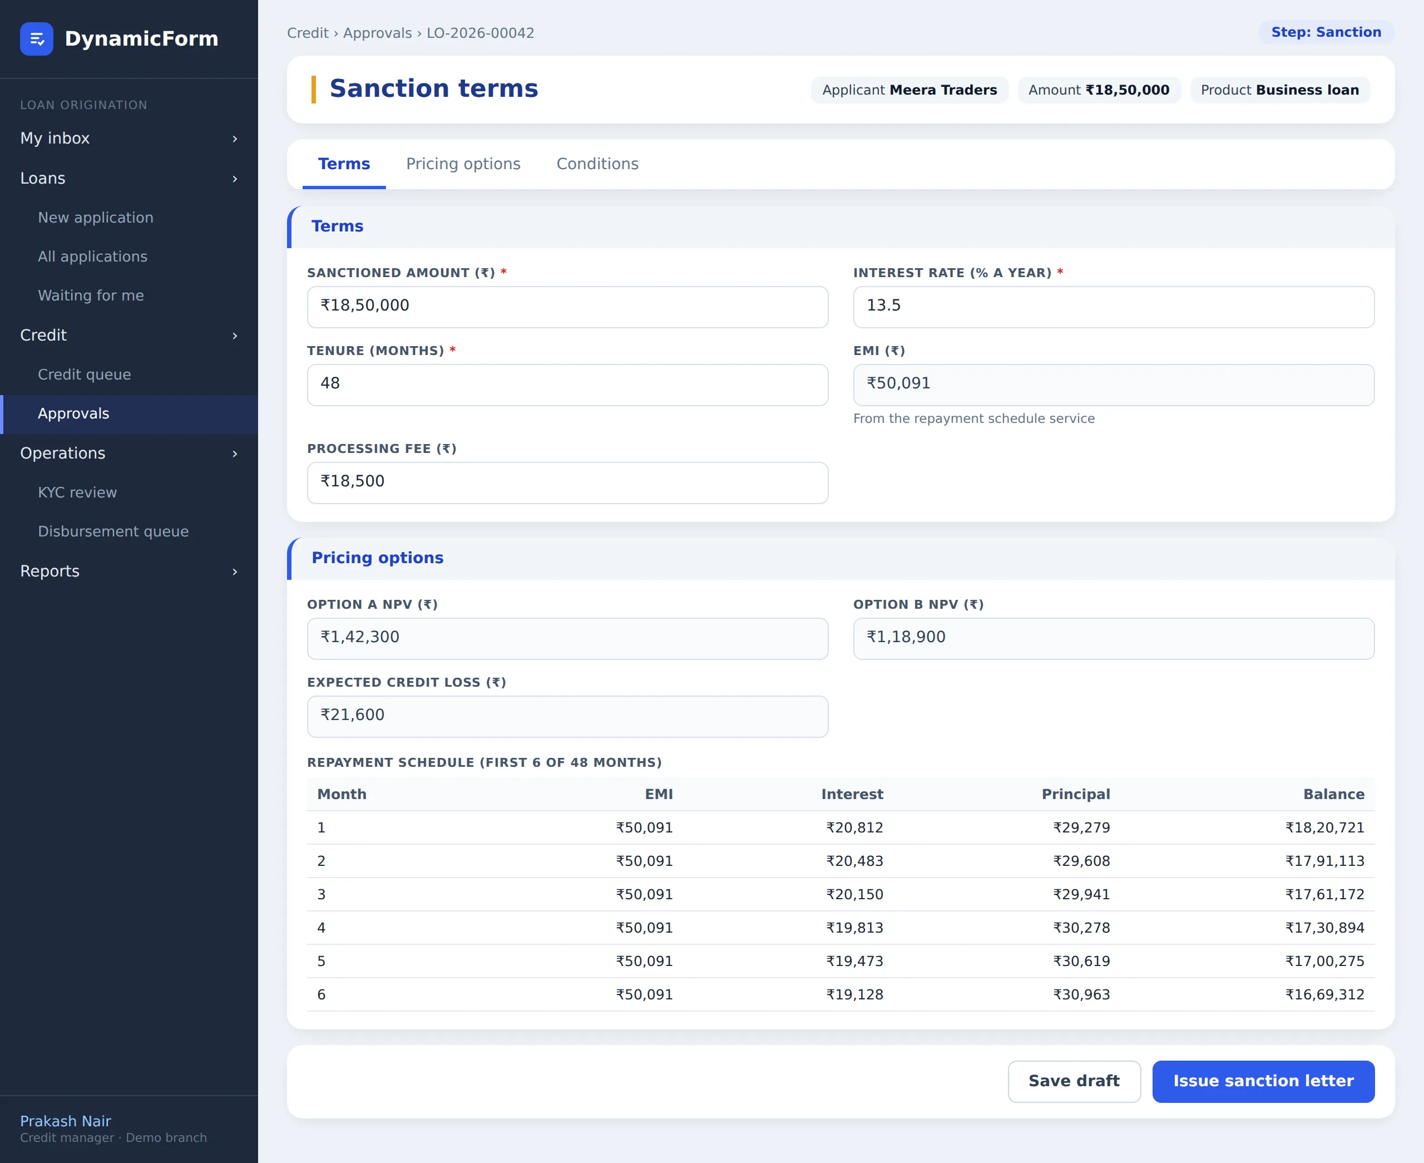Click the Month column header
1424x1163 pixels.
tap(342, 794)
